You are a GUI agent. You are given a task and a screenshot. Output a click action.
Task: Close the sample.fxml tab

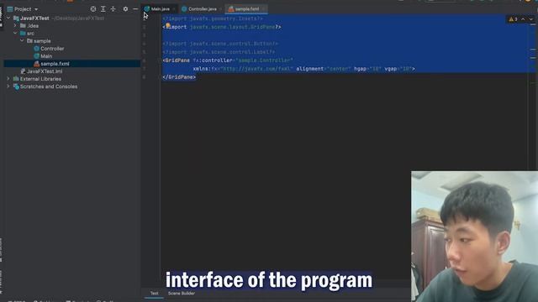pyautogui.click(x=263, y=9)
